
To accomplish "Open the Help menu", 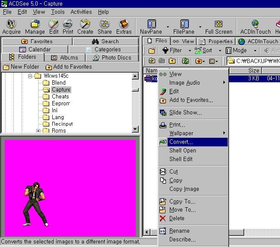I will (103, 12).
